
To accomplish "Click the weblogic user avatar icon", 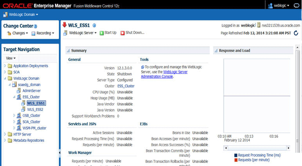I will 270,6.
